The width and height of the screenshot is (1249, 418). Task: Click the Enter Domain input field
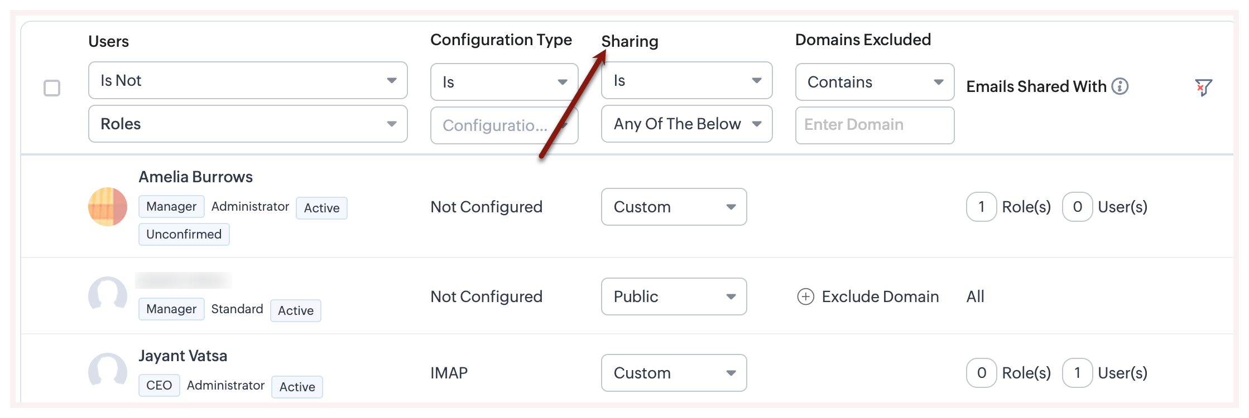coord(875,125)
